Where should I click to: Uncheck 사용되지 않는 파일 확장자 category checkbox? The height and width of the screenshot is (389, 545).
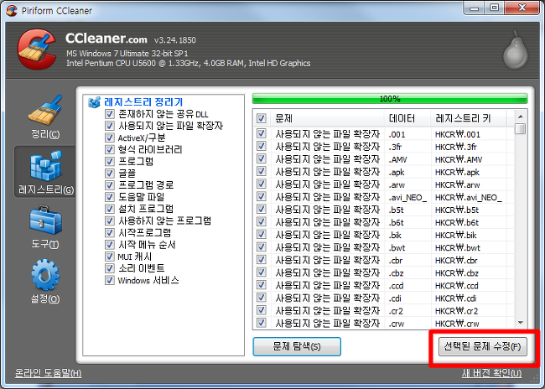tap(110, 126)
